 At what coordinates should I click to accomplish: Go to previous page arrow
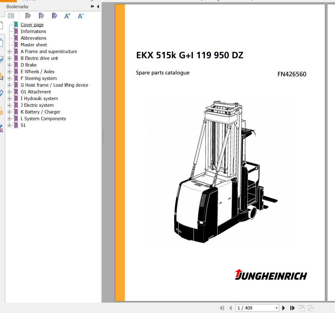coord(230,308)
